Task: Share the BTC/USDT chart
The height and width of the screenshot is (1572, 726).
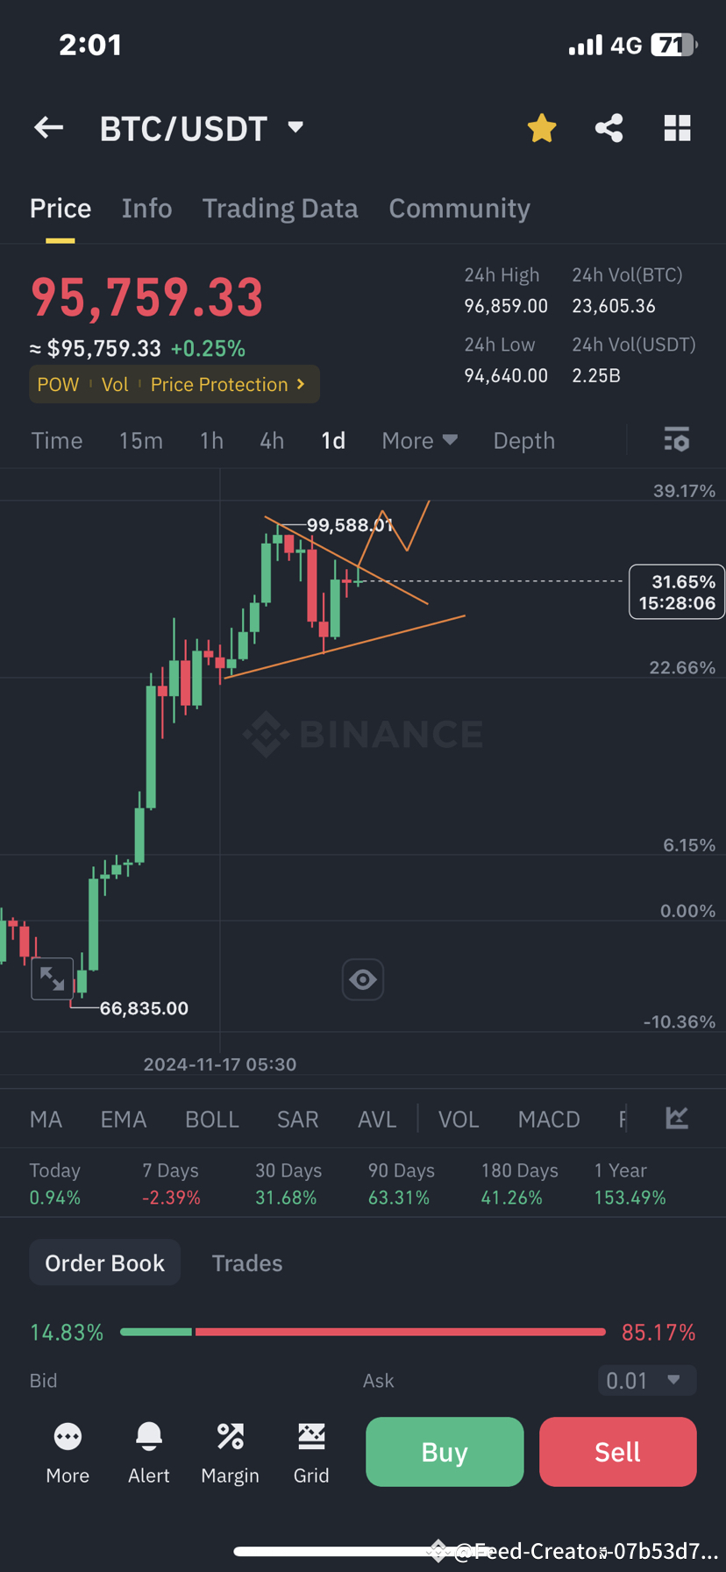Action: 609,127
